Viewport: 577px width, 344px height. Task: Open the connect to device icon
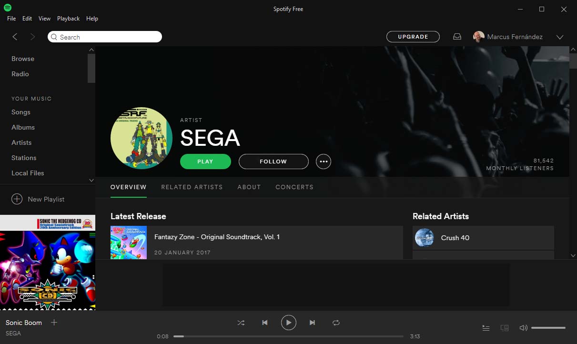pos(505,328)
